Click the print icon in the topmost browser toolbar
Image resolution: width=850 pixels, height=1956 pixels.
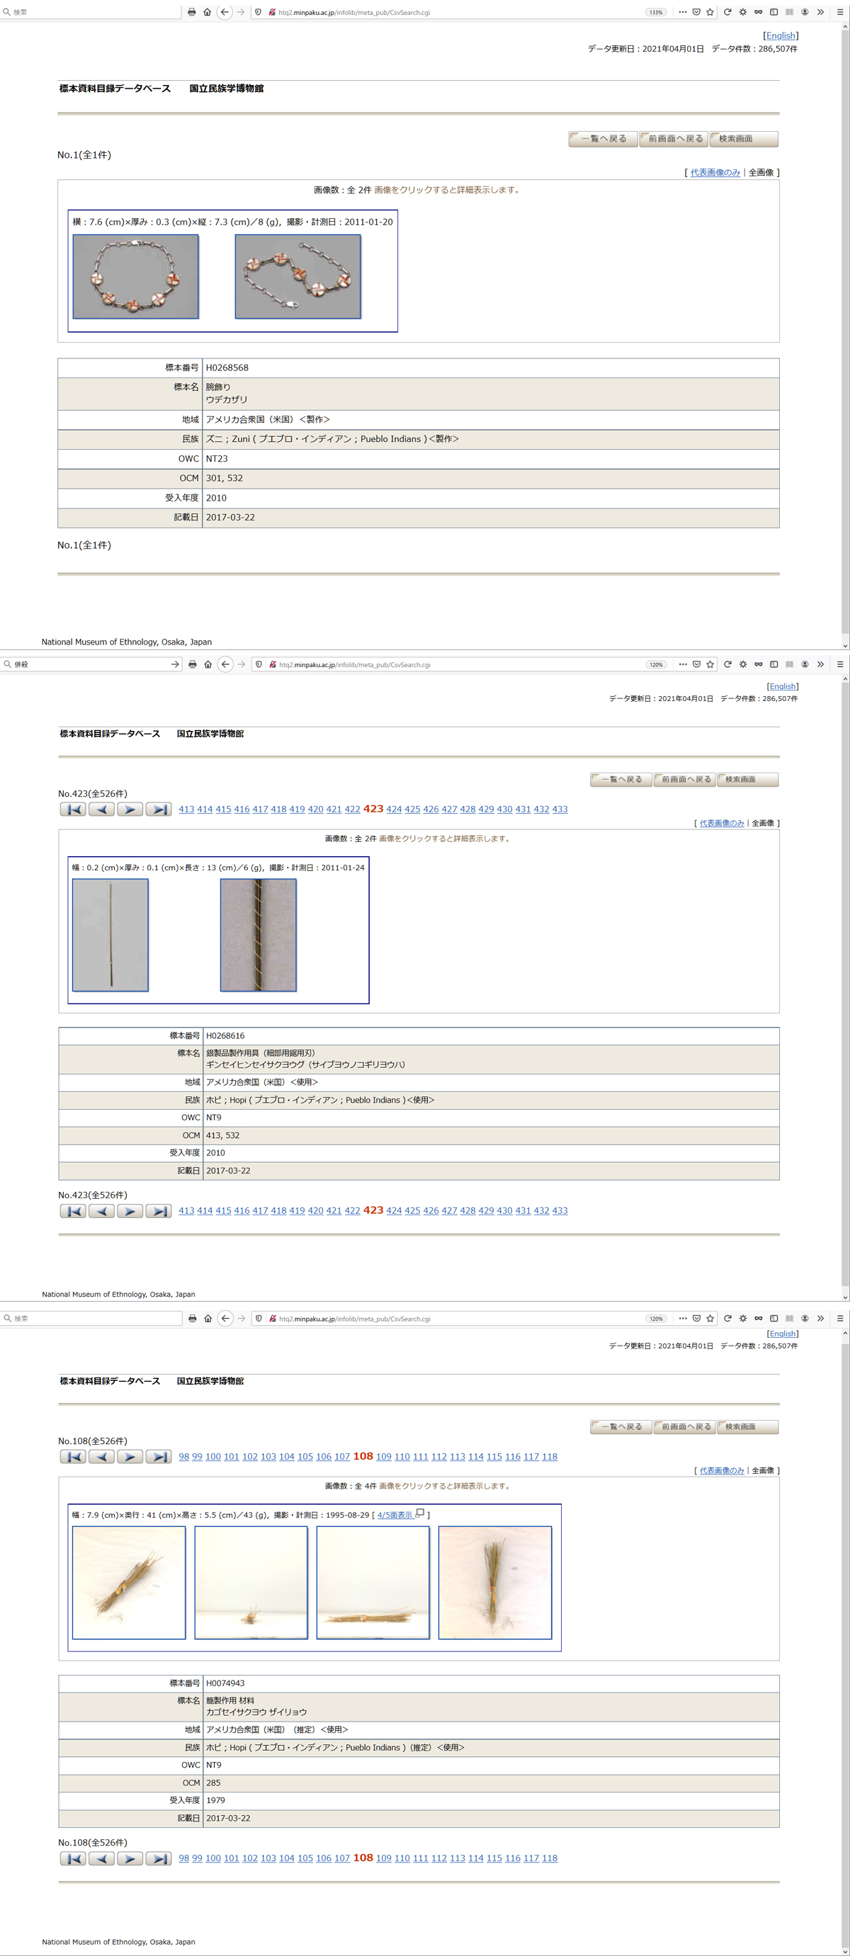click(x=191, y=12)
